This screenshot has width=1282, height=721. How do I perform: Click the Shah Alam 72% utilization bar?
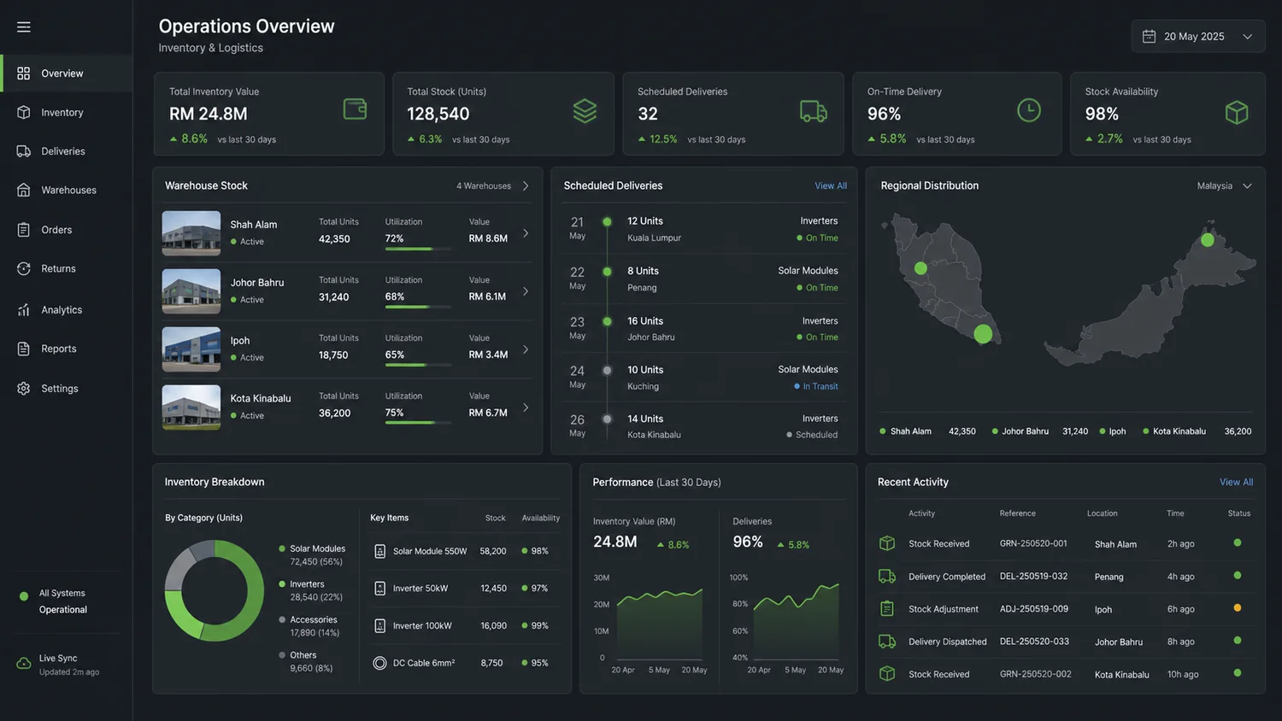point(418,249)
